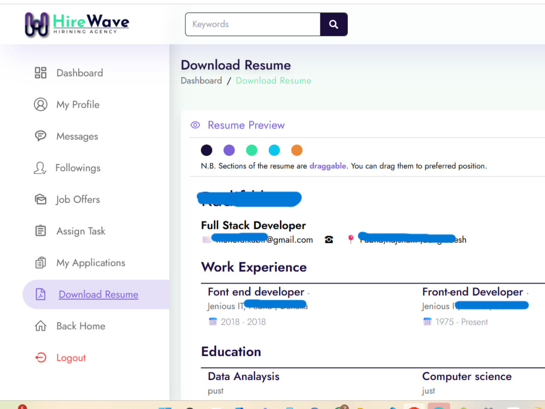This screenshot has width=545, height=409.
Task: Click calendar icon beside 2018 - 2018
Action: point(213,321)
